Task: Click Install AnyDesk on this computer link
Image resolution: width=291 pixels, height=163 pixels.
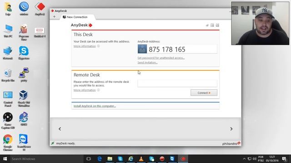Action: pos(95,106)
